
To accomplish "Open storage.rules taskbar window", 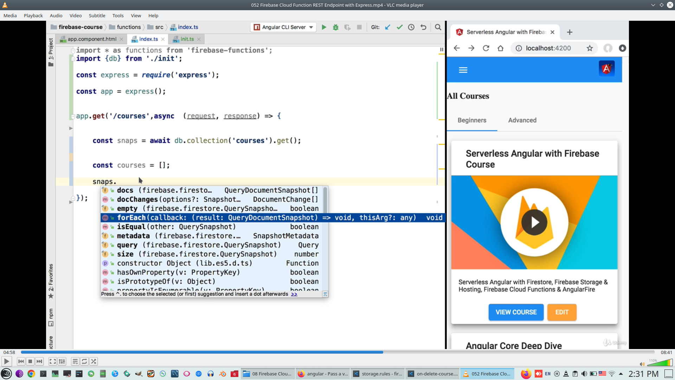I will [378, 374].
